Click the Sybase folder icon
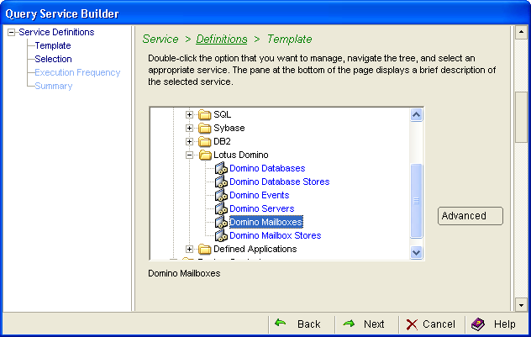531x337 pixels. tap(204, 128)
